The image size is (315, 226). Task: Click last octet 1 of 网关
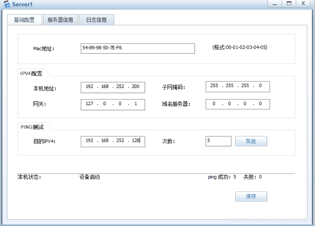tap(136, 104)
